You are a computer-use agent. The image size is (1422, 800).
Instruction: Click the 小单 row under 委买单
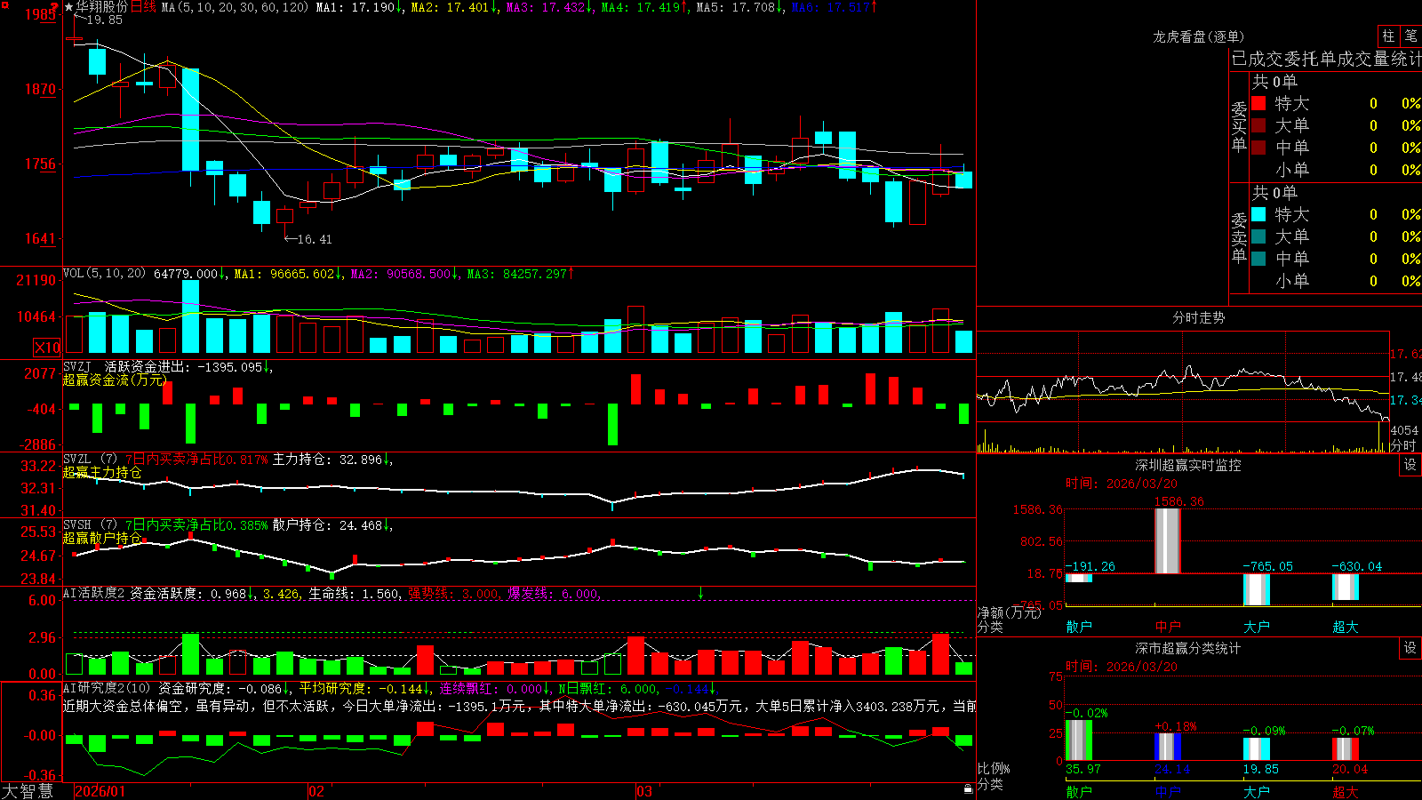(x=1336, y=170)
